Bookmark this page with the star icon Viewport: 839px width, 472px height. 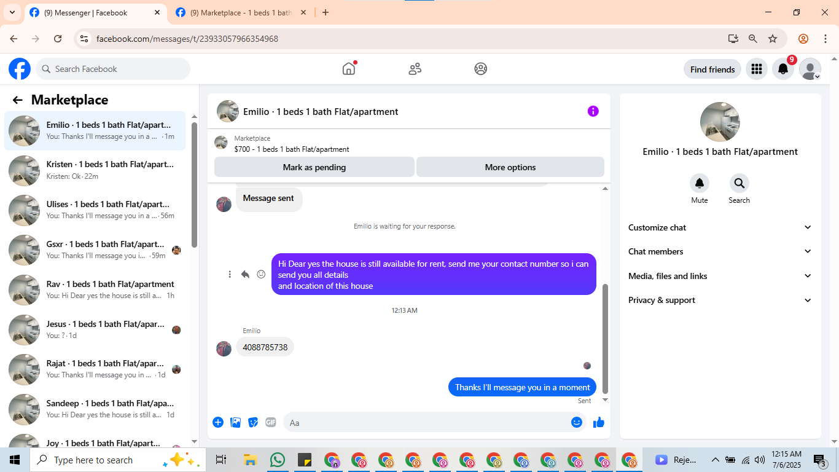pos(773,39)
